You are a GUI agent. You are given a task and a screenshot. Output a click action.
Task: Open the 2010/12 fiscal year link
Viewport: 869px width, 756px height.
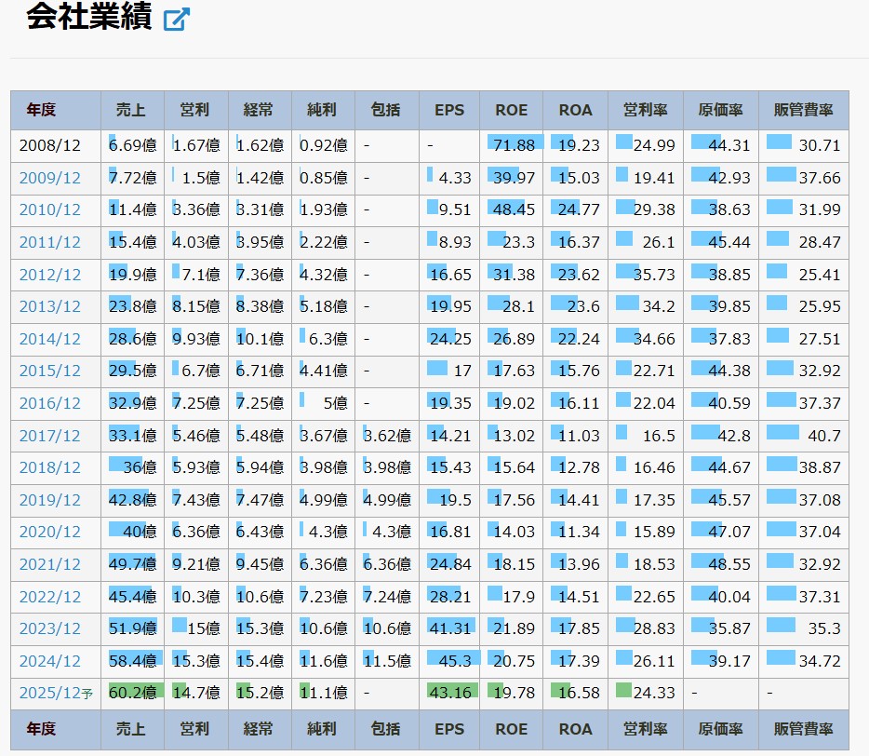coord(50,209)
